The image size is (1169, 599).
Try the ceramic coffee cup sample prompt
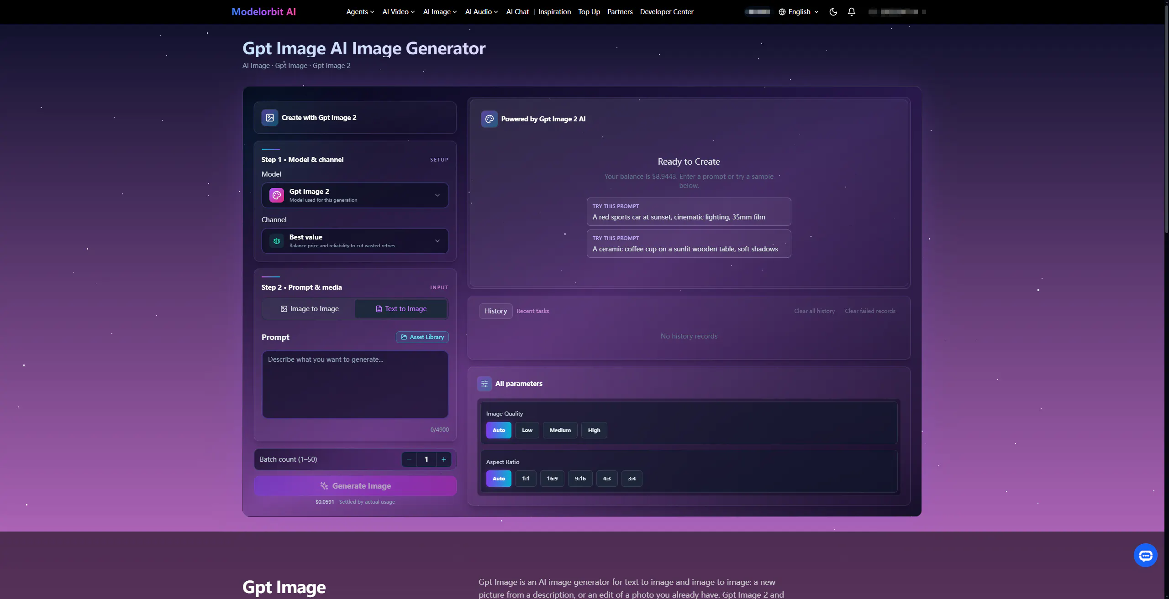pyautogui.click(x=689, y=244)
